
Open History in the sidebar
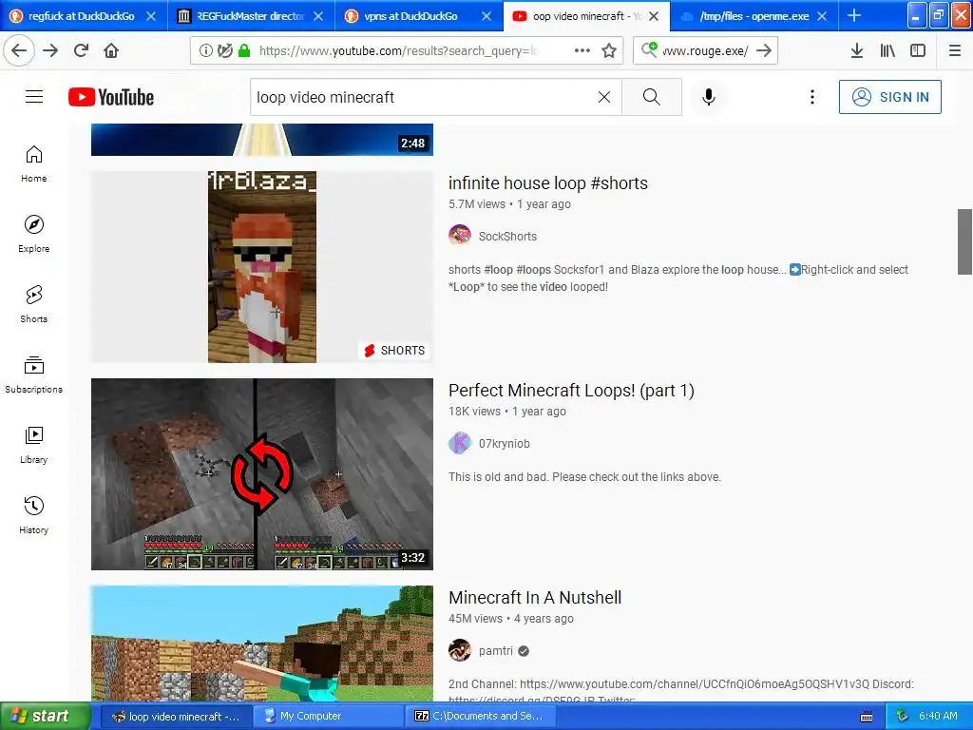tap(33, 515)
